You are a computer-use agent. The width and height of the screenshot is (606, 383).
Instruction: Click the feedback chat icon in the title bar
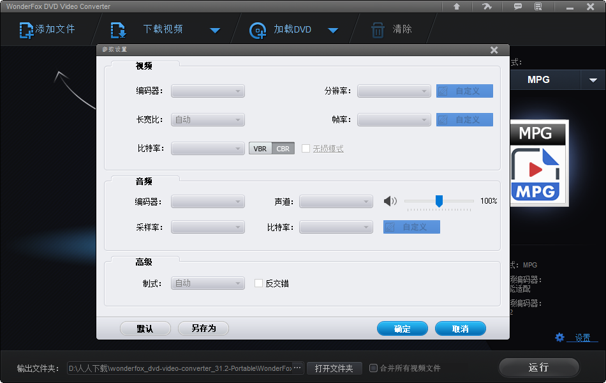pos(518,6)
